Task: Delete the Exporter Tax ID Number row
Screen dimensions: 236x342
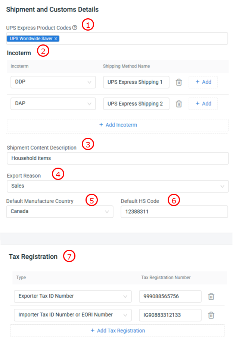Action: click(211, 296)
